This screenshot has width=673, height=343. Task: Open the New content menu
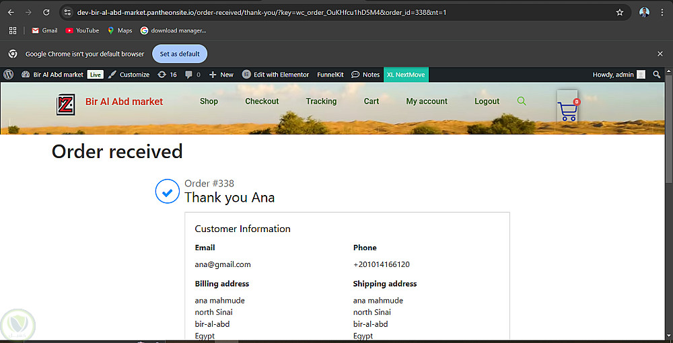pos(221,75)
